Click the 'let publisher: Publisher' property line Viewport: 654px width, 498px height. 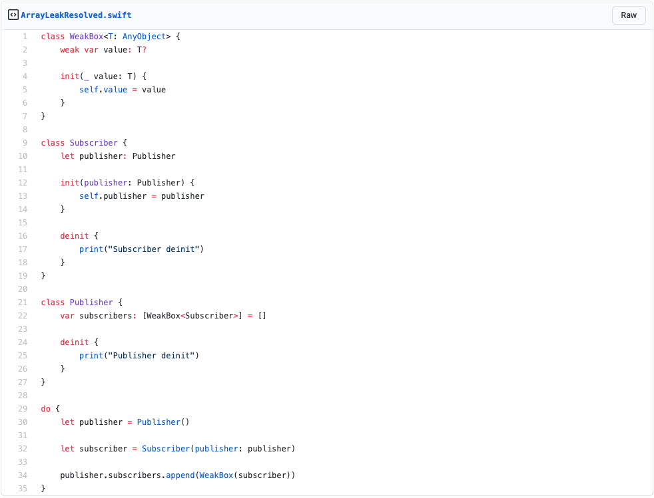tap(118, 156)
